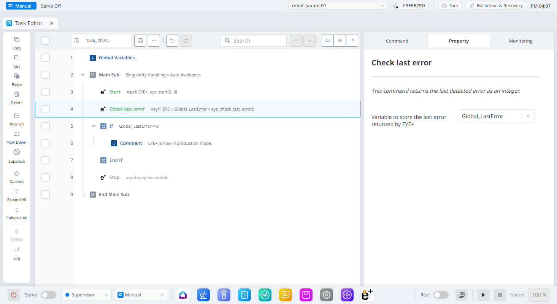Open the Supervisor role dropdown
Viewport: 557px width, 304px height.
click(x=87, y=295)
